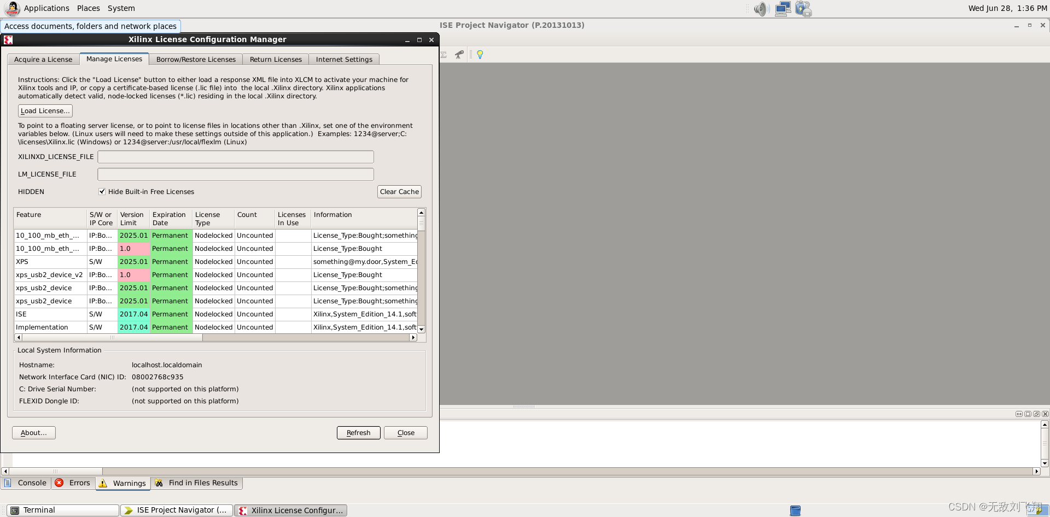Click the license table scroll-right arrow
The width and height of the screenshot is (1050, 517).
413,338
